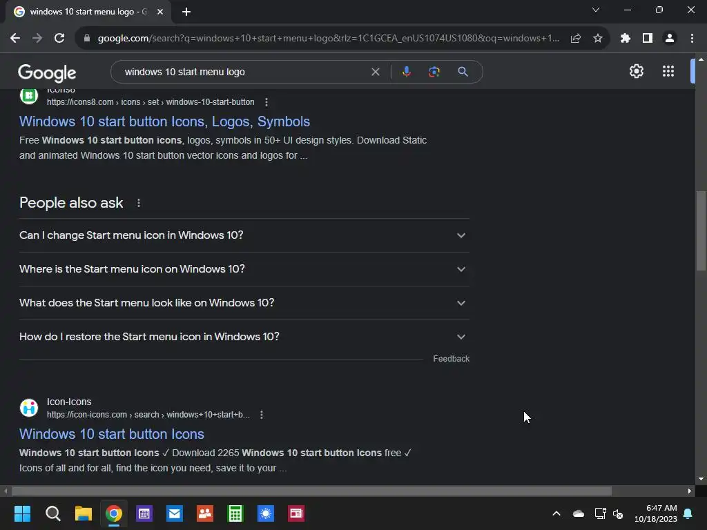Open Chrome from the taskbar
This screenshot has width=707, height=530.
[114, 513]
